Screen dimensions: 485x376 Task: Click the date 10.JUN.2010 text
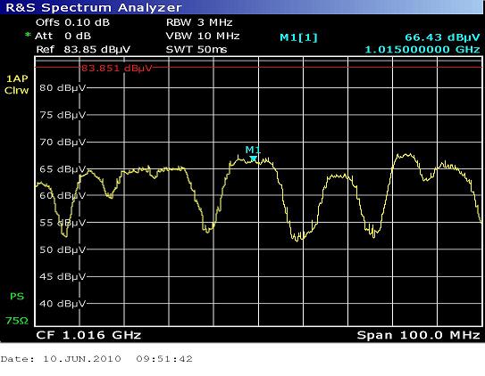[x=82, y=359]
